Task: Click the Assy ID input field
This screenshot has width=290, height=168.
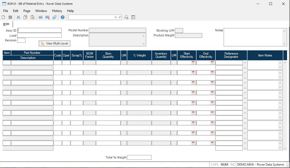Action: point(40,30)
